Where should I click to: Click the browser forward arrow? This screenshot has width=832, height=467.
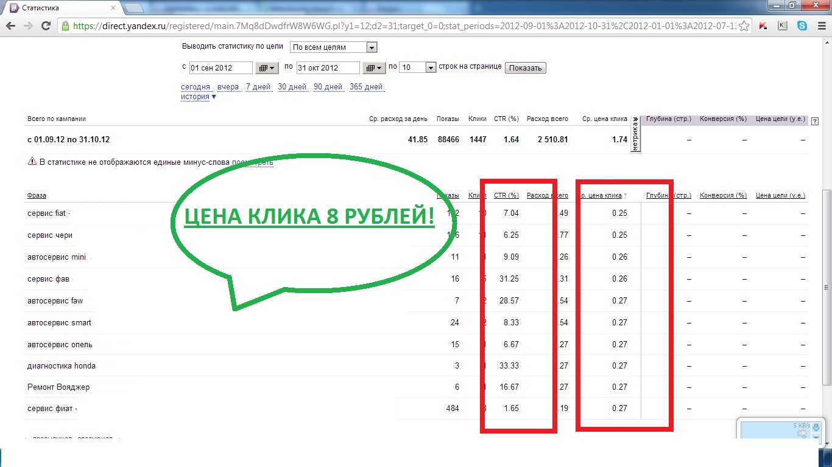[x=28, y=26]
